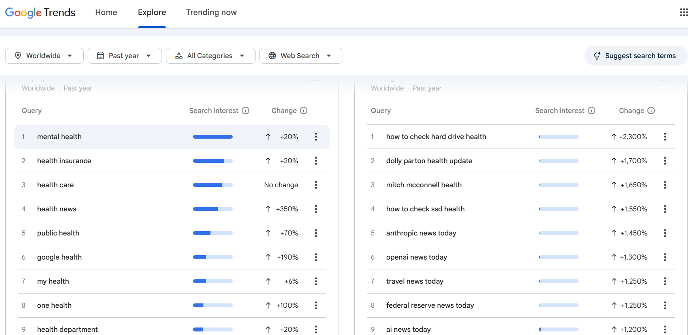Screen dimensions: 688x335
Task: Open options for federal reserve news today
Action: [665, 305]
